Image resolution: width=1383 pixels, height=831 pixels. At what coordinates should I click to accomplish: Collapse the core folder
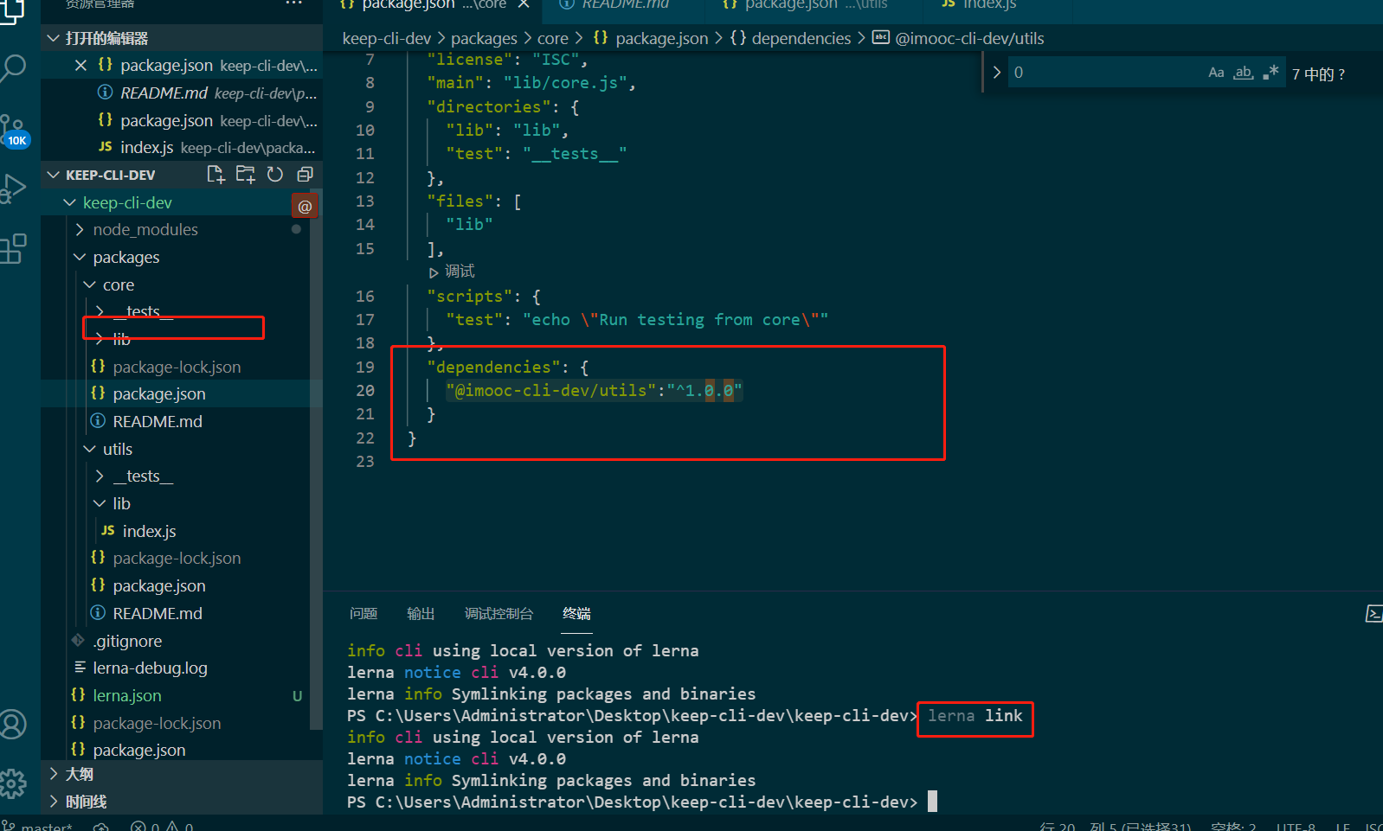(90, 284)
